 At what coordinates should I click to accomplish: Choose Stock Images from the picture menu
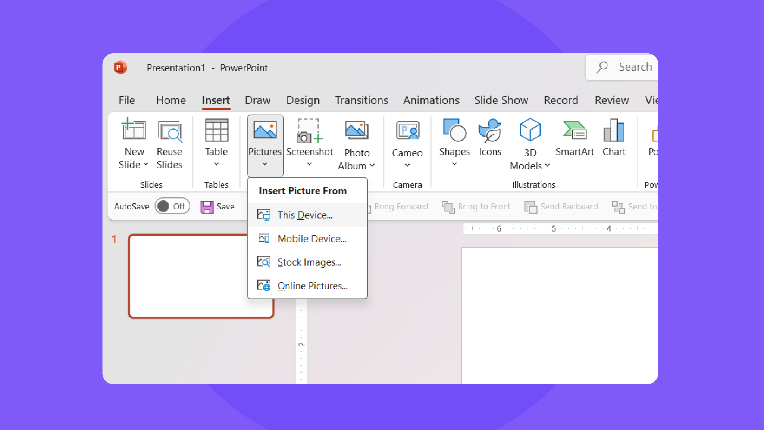pos(309,262)
